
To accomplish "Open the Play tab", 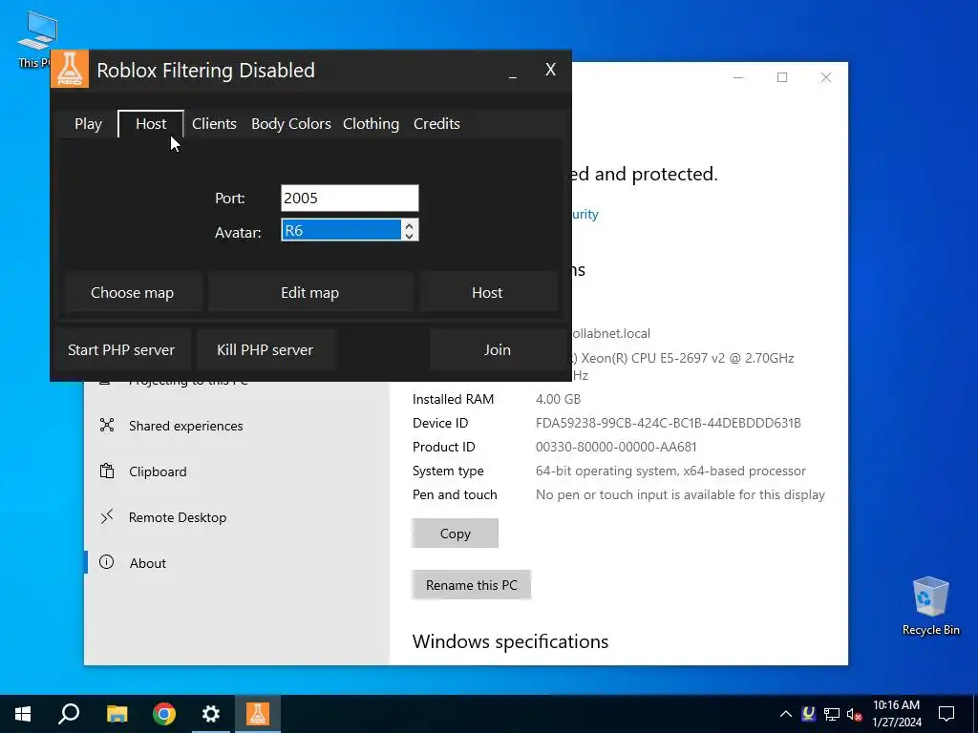I will point(88,124).
